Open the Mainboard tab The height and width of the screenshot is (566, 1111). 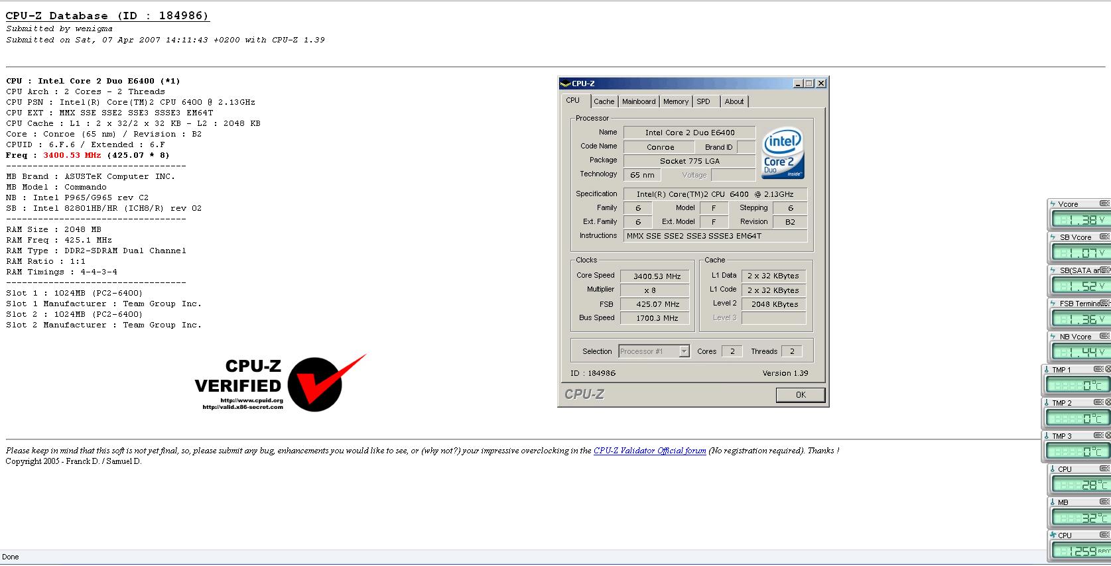639,101
